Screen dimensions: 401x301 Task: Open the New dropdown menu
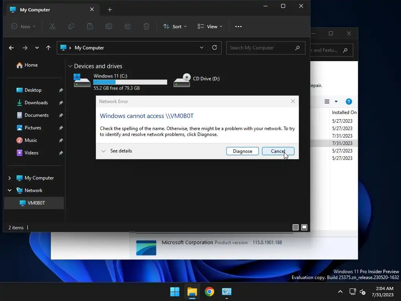(x=23, y=26)
